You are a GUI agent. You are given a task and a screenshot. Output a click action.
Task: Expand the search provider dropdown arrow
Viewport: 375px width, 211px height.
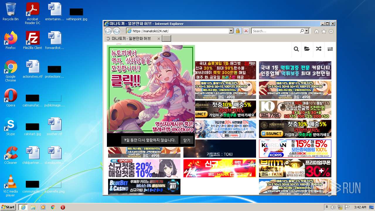(x=307, y=31)
